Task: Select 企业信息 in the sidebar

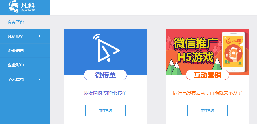Action: point(25,50)
